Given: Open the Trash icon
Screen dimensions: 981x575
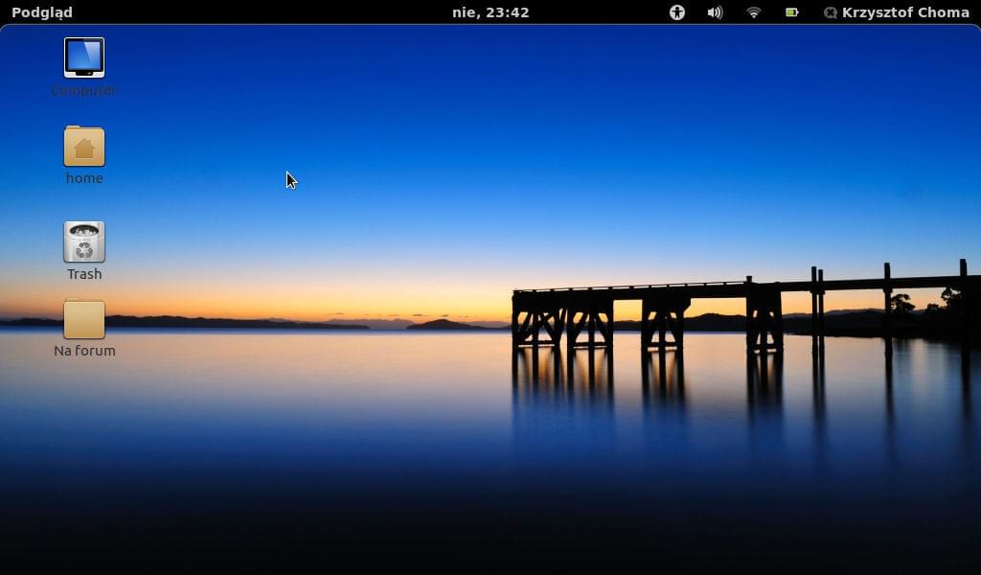Looking at the screenshot, I should pos(84,241).
